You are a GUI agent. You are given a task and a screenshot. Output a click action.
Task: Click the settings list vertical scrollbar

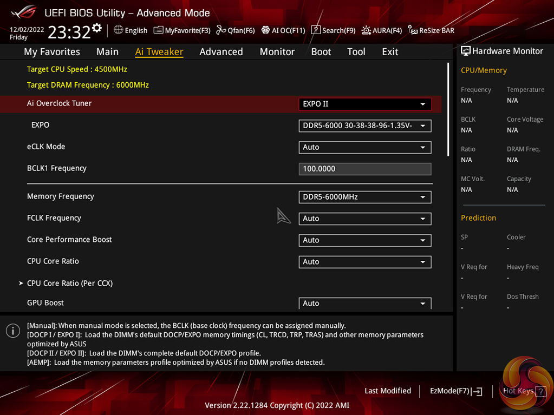point(448,109)
